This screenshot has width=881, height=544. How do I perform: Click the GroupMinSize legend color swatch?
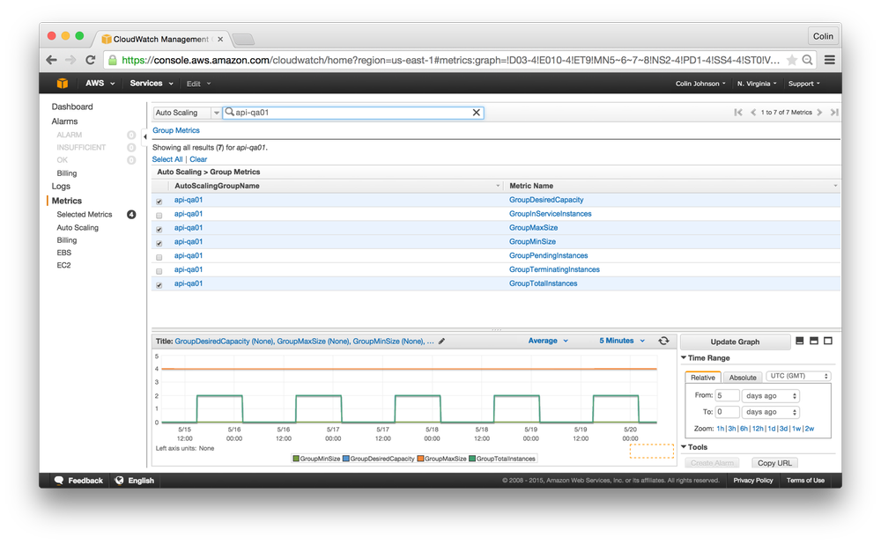296,459
